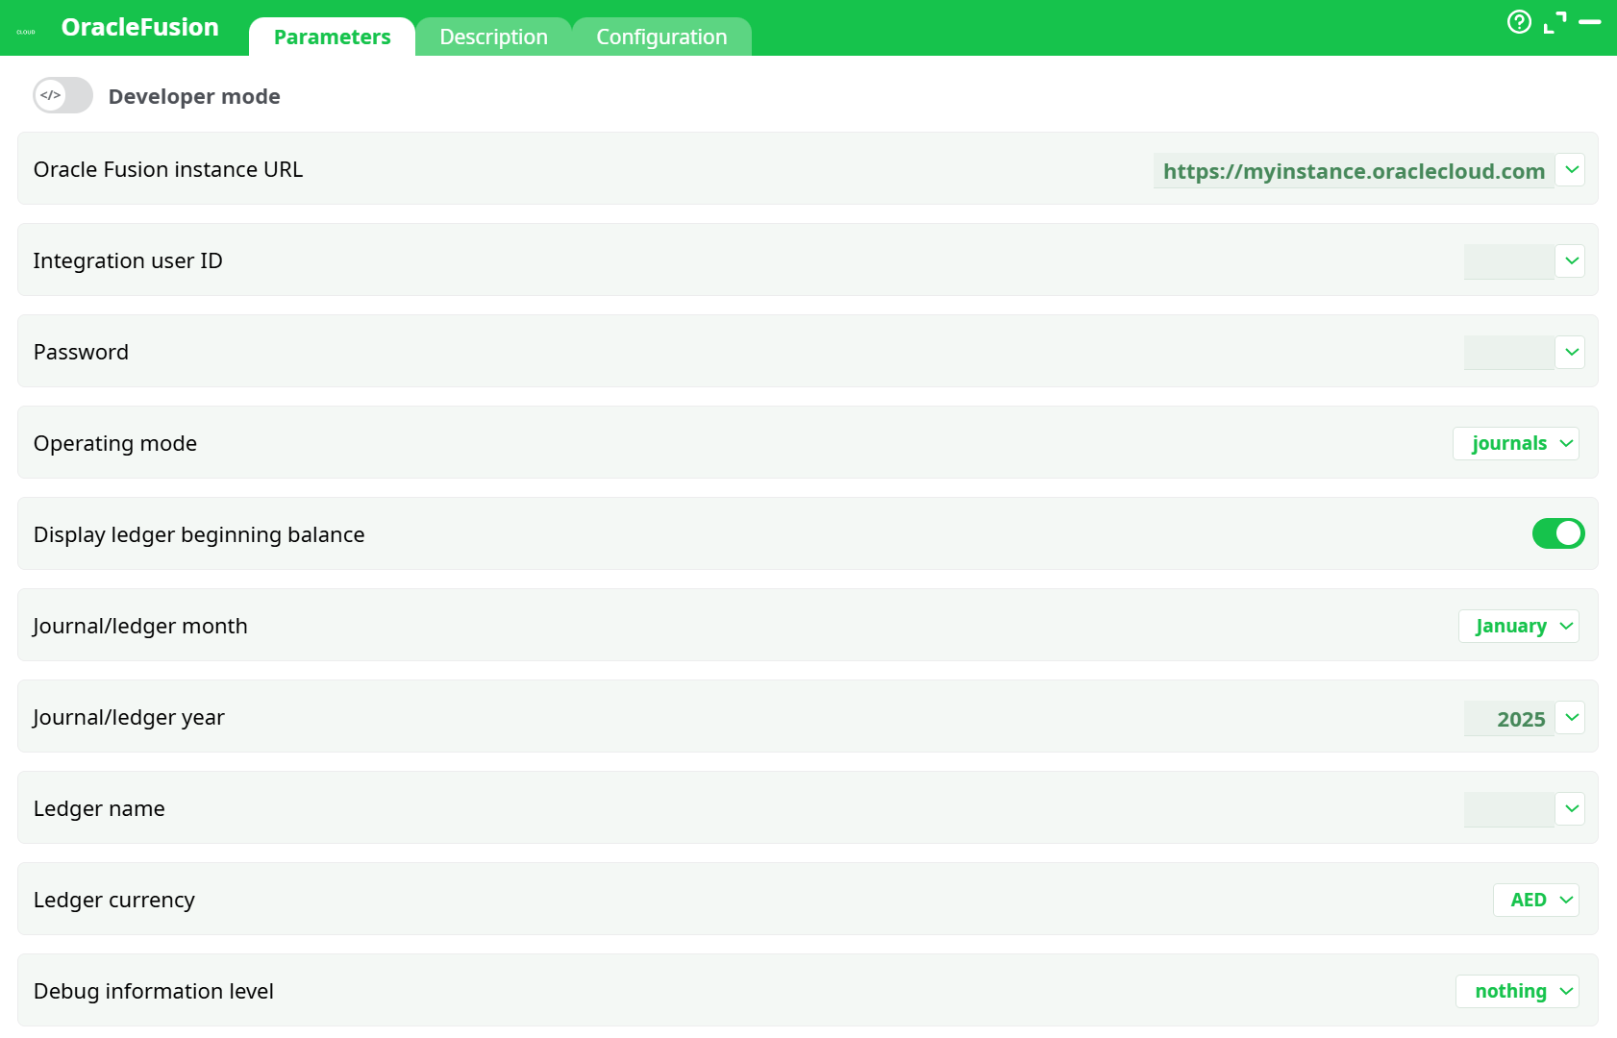Click the minimize panel dash icon

1590,22
